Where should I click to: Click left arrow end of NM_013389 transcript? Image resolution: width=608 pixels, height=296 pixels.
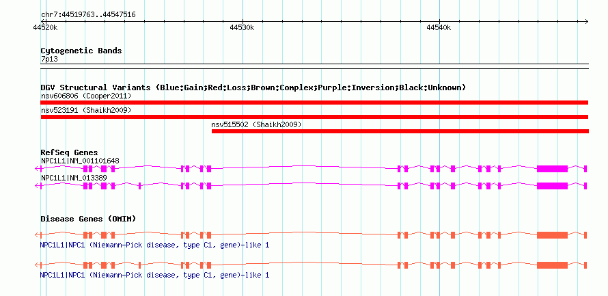coord(38,186)
